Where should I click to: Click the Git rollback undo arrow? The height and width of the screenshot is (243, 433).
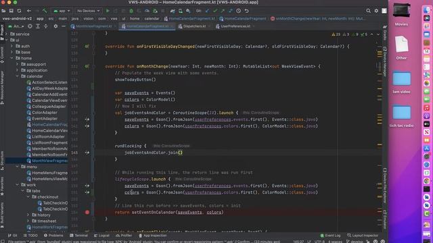[x=246, y=11]
